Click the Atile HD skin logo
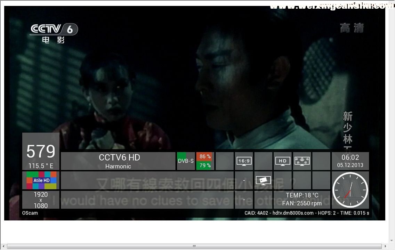This screenshot has width=395, height=250. (41, 180)
